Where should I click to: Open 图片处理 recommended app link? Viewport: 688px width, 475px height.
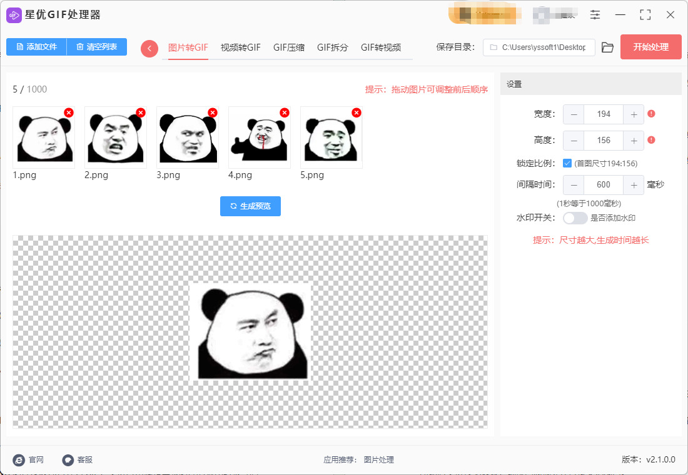click(x=378, y=459)
